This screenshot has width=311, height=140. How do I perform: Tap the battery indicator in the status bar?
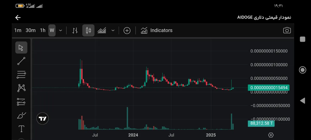[20, 6]
